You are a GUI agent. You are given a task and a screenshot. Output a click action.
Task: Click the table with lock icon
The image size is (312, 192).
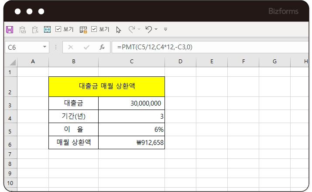pos(83,30)
